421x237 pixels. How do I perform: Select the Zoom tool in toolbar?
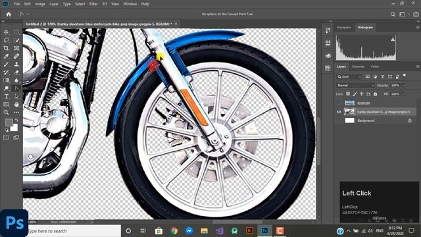coord(6,113)
